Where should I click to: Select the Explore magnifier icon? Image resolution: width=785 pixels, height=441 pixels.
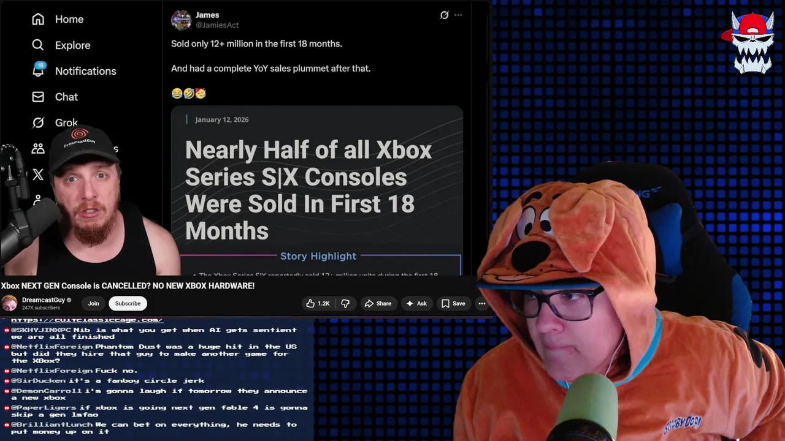click(38, 45)
